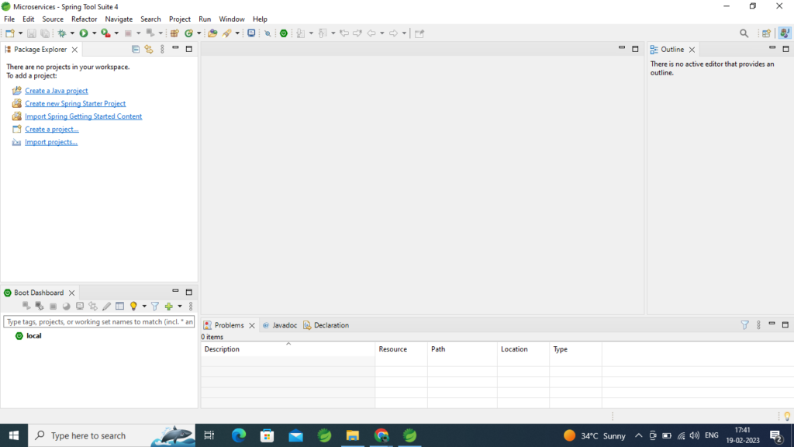Click the Create a Java project link
The width and height of the screenshot is (794, 447).
coord(56,91)
